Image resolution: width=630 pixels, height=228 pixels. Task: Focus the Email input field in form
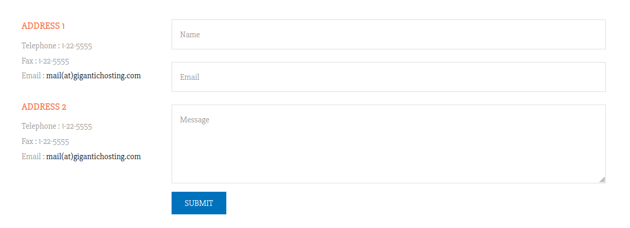[x=388, y=77]
